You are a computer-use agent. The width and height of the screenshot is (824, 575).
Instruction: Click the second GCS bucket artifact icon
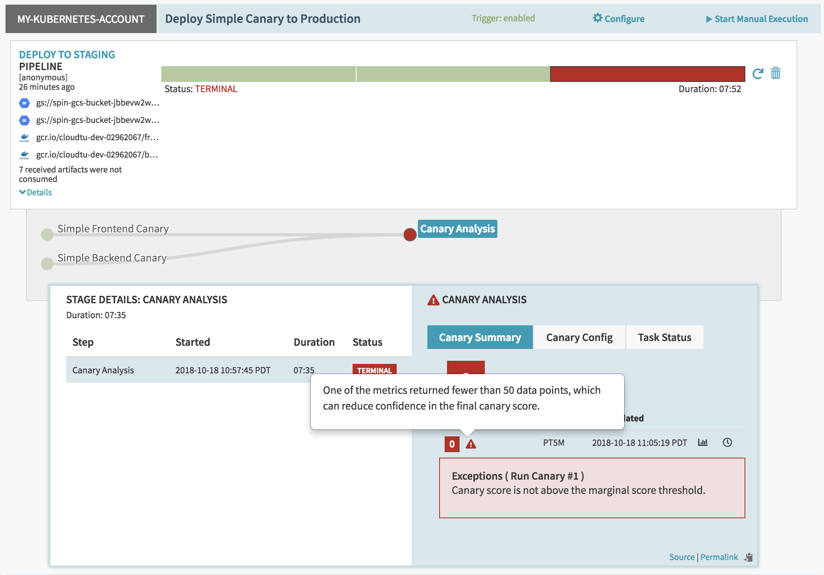click(x=24, y=121)
